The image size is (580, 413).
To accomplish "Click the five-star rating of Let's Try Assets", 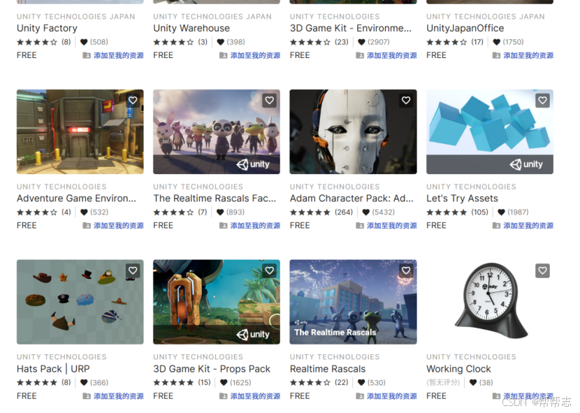I will 447,212.
